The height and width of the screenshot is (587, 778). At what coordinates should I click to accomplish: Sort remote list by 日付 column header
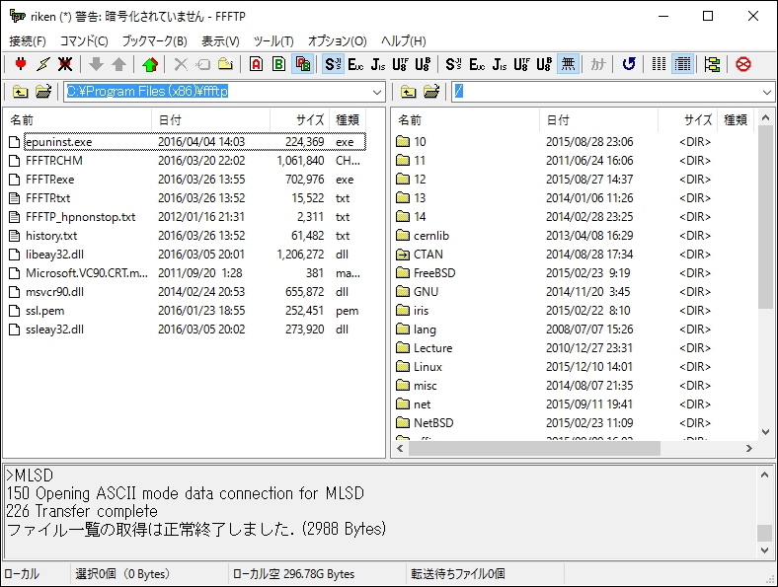599,120
